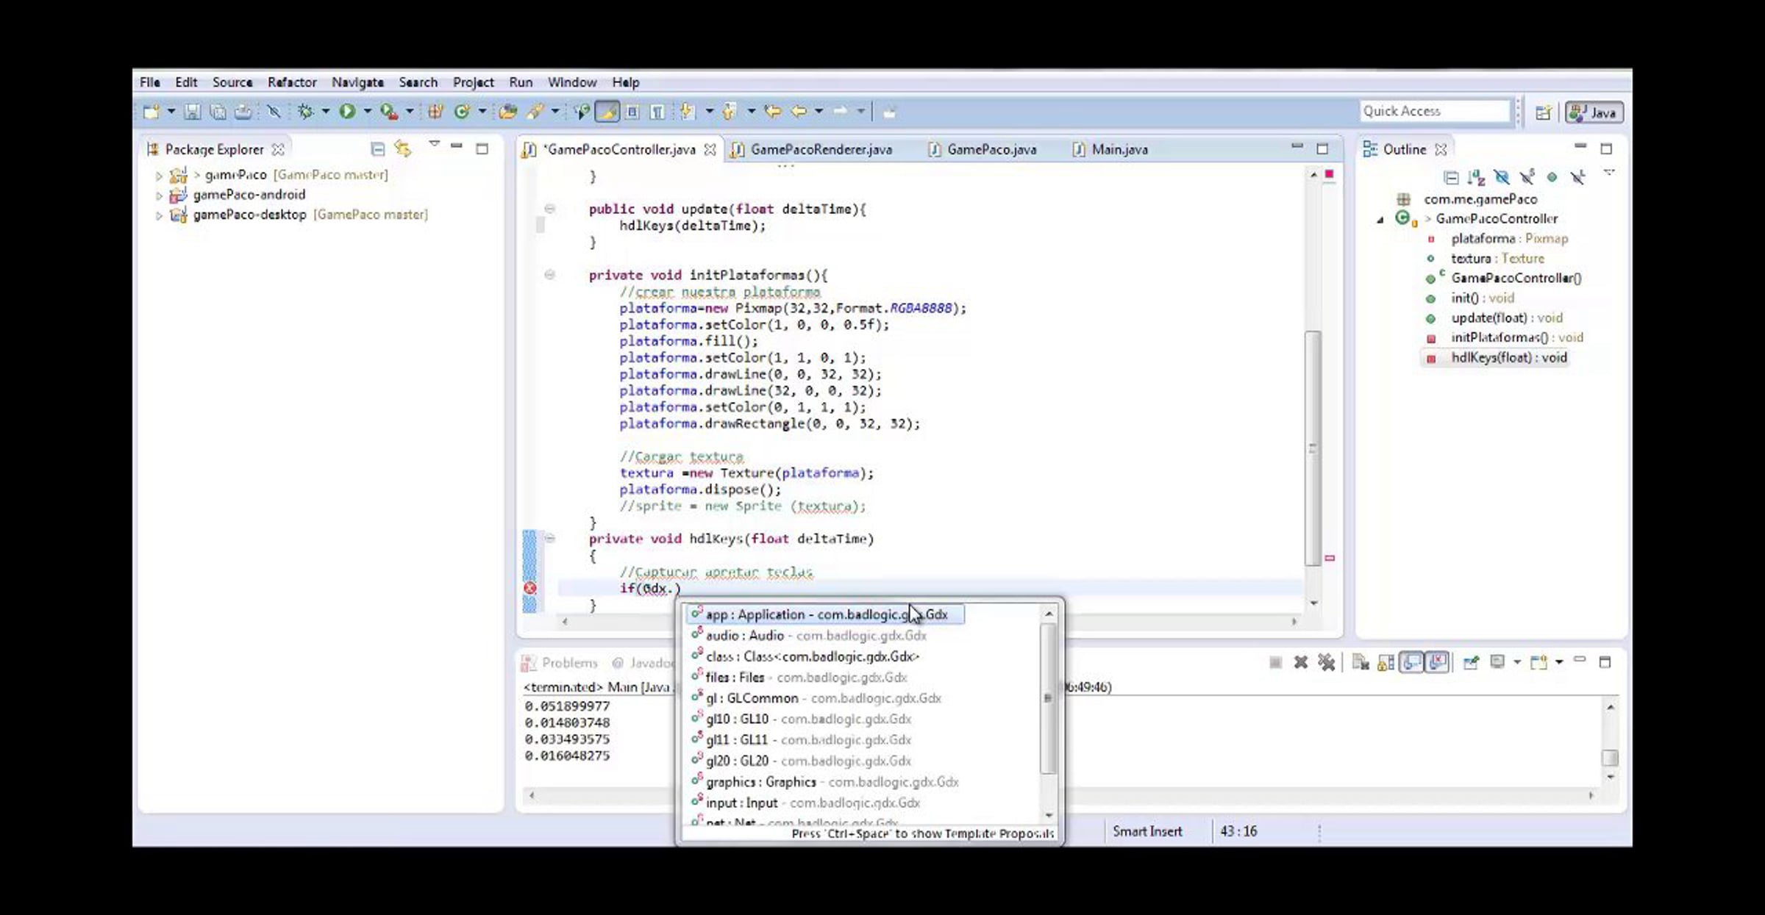
Task: Click the New file wizard icon
Action: 150,112
